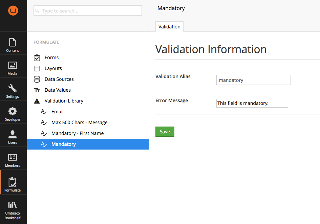Click the Data Values text icon
320x224 pixels.
[37, 90]
